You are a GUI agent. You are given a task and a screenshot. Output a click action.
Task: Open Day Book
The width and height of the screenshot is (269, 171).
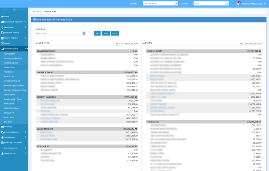coord(8,122)
